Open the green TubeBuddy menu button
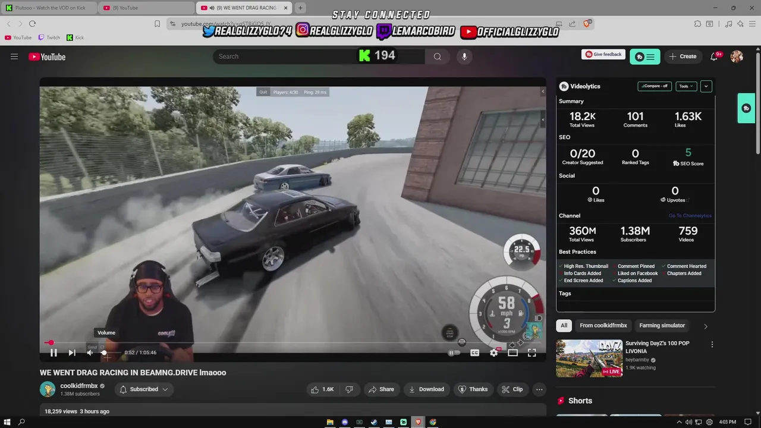 click(645, 56)
